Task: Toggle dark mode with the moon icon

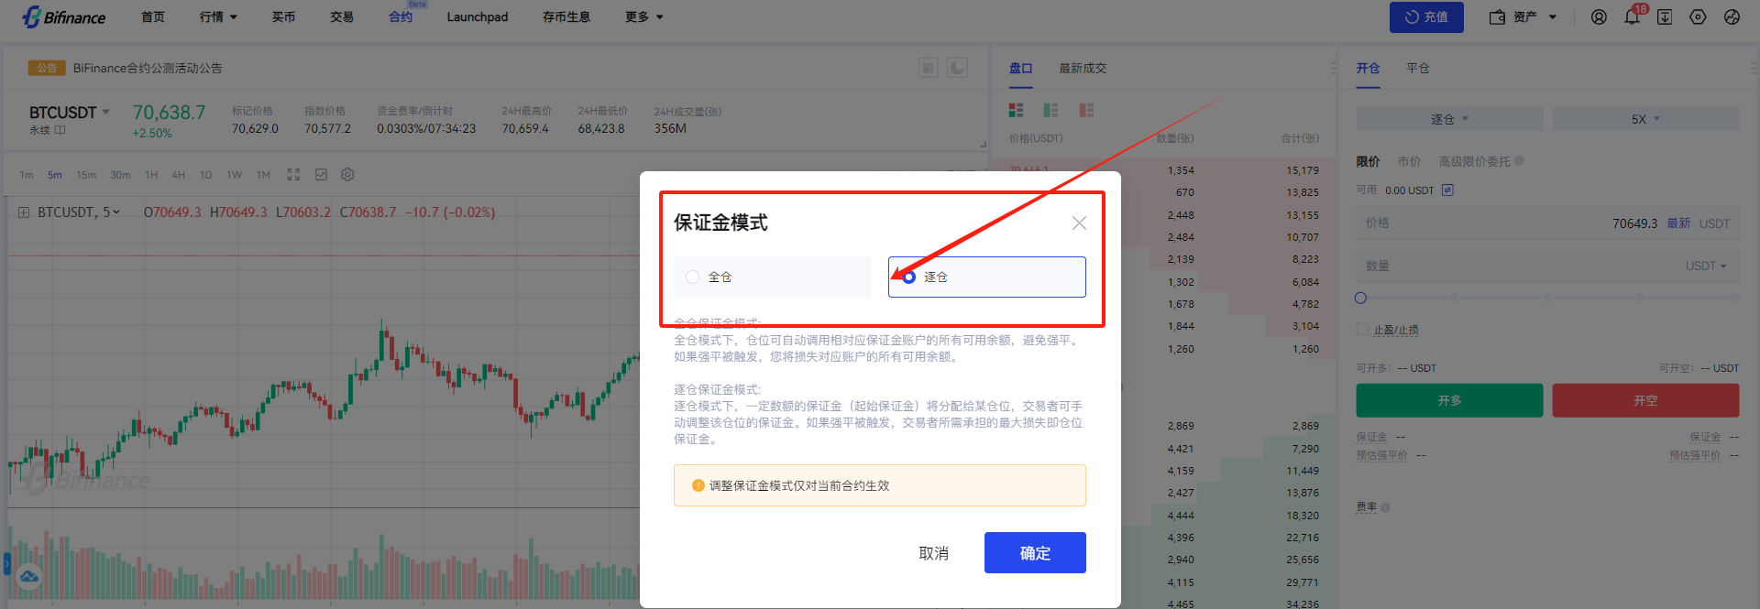Action: 957,68
